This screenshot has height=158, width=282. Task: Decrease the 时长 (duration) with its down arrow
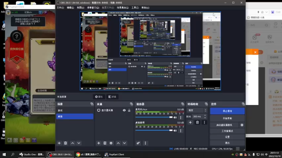(x=205, y=118)
